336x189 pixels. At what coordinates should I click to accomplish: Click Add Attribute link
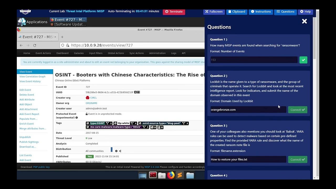[x=27, y=100]
